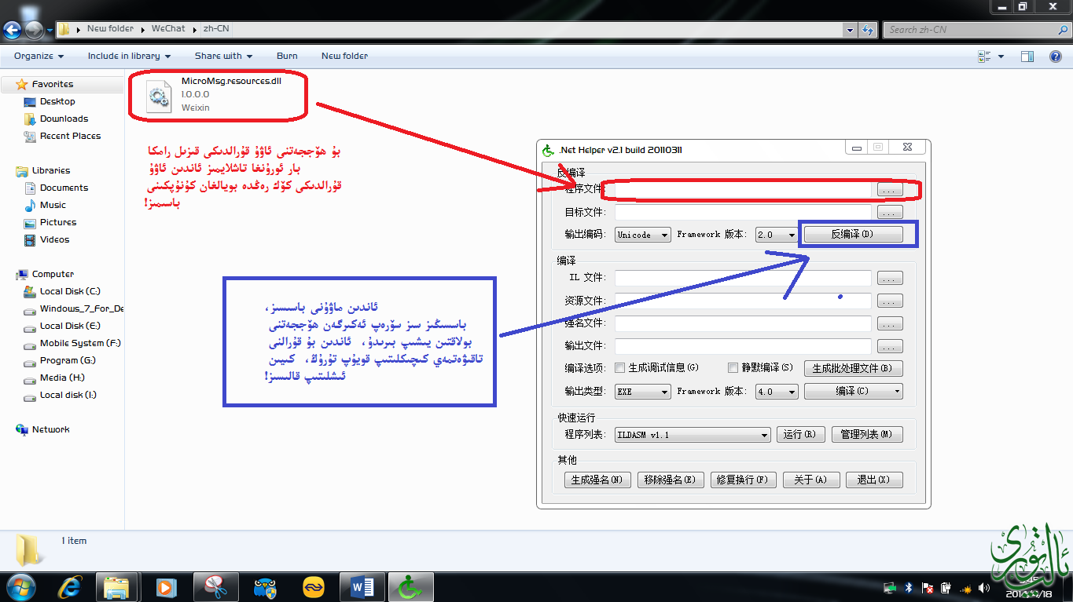Browse for 资源文件 with its ... button
The width and height of the screenshot is (1073, 602).
pos(890,301)
